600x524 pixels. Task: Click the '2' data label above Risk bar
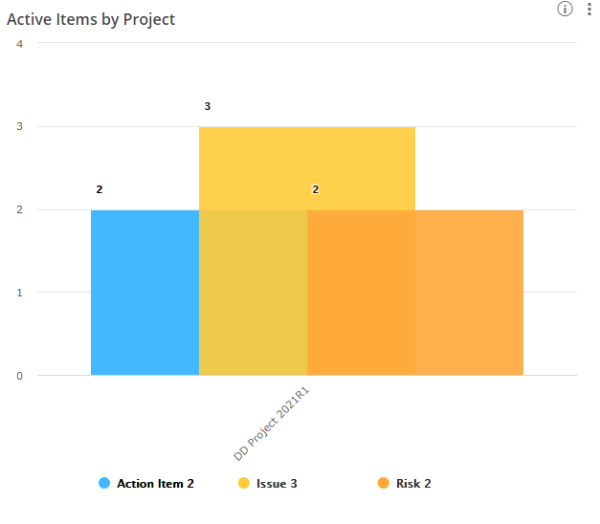coord(316,189)
